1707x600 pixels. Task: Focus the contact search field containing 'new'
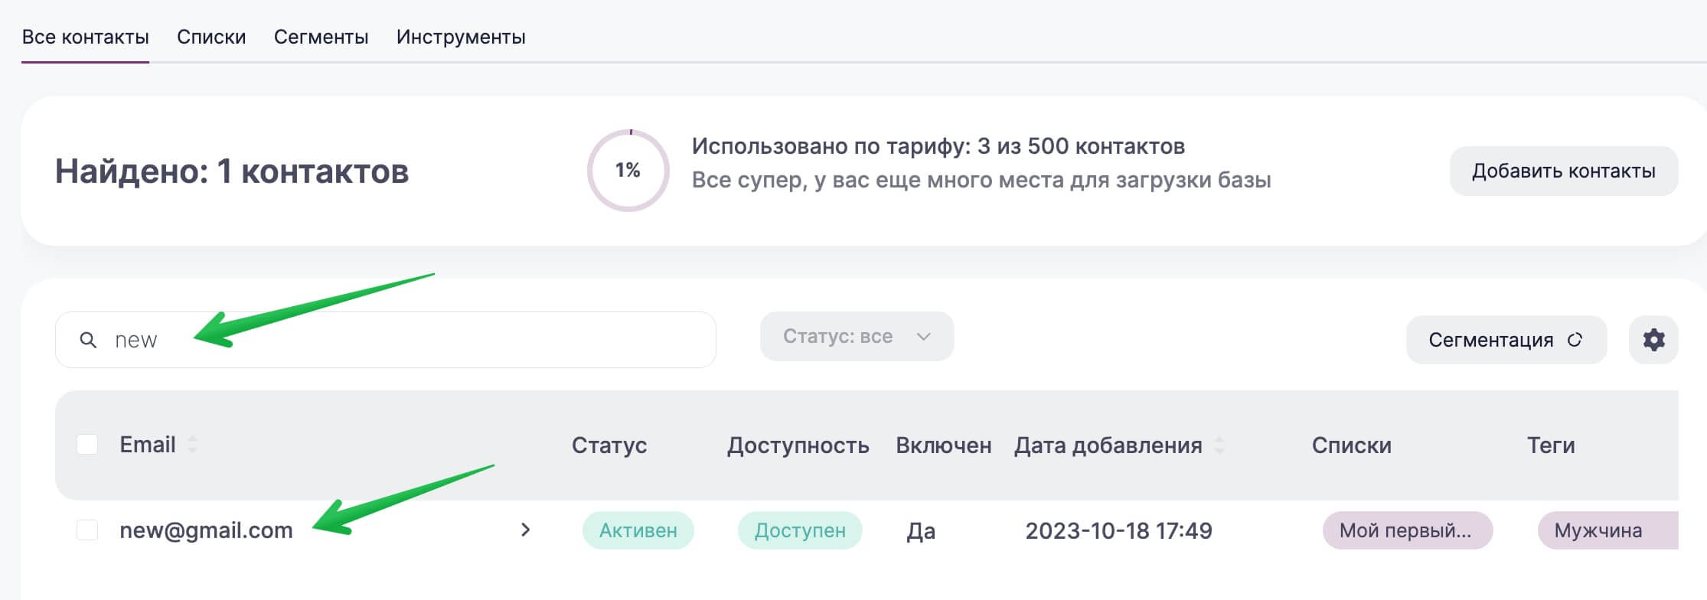point(386,340)
